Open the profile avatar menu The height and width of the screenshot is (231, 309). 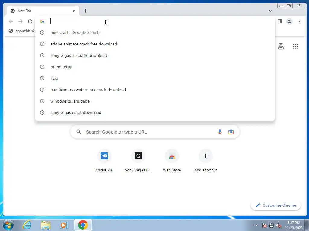point(289,21)
